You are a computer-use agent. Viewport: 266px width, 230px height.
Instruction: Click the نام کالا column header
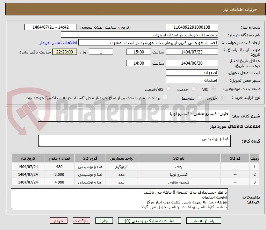point(179,158)
